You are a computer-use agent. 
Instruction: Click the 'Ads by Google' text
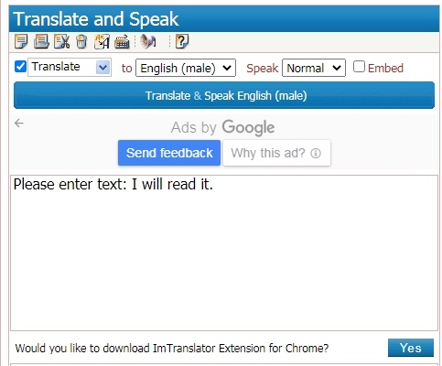click(222, 127)
